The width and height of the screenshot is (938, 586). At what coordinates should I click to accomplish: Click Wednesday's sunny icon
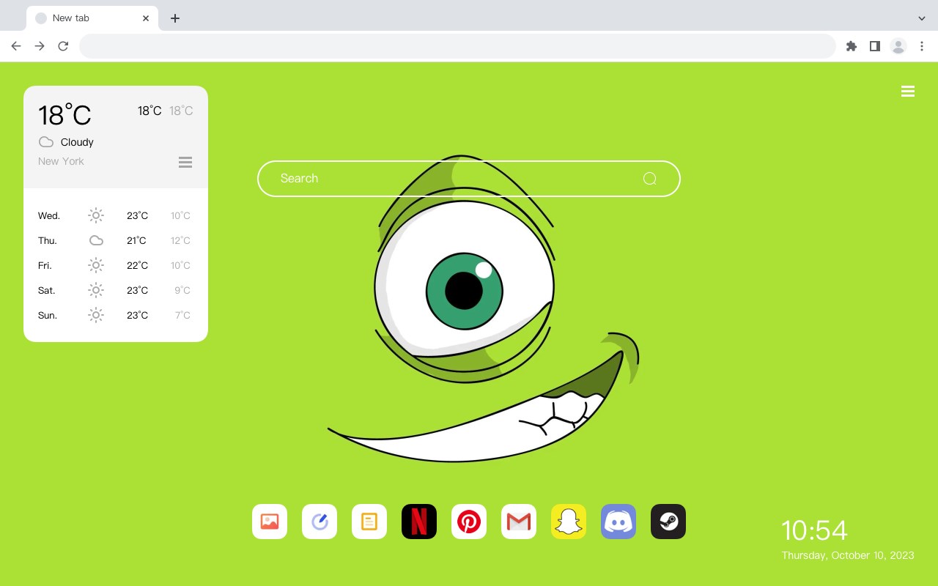tap(96, 215)
